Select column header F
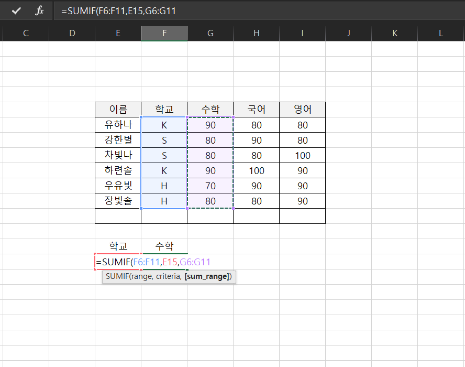 click(x=164, y=33)
